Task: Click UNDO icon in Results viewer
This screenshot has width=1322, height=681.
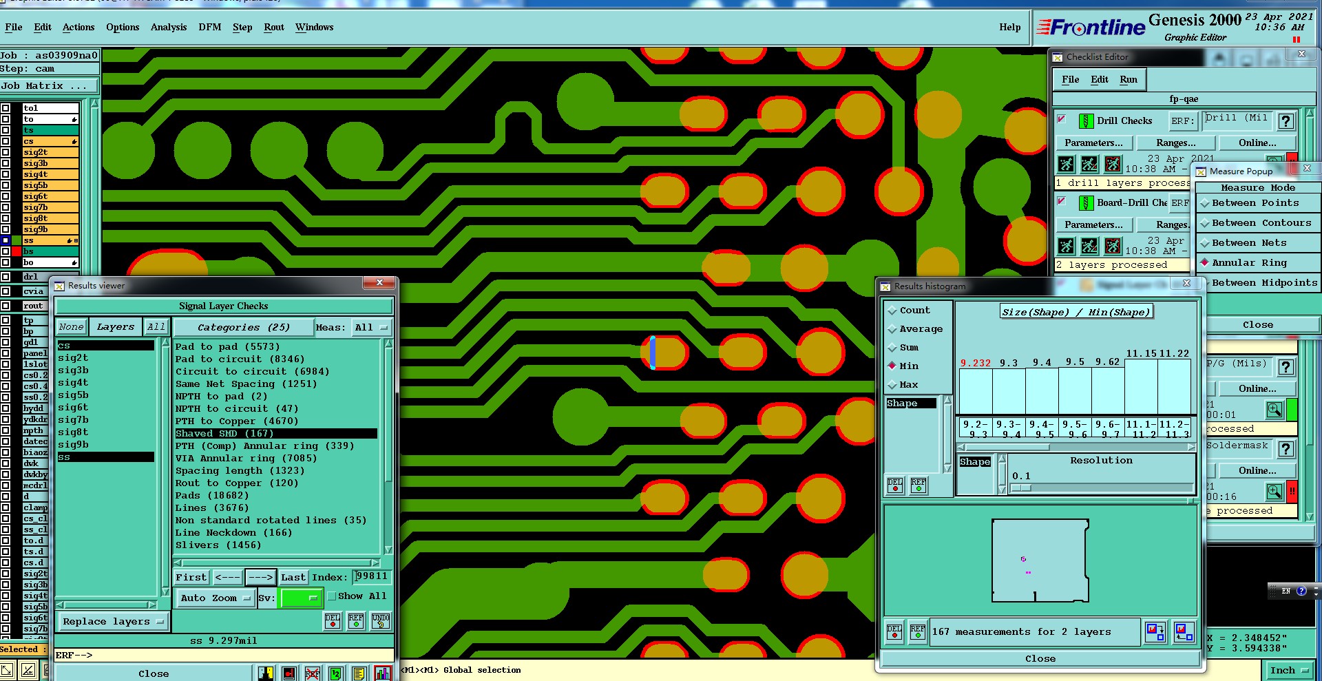Action: [x=381, y=620]
